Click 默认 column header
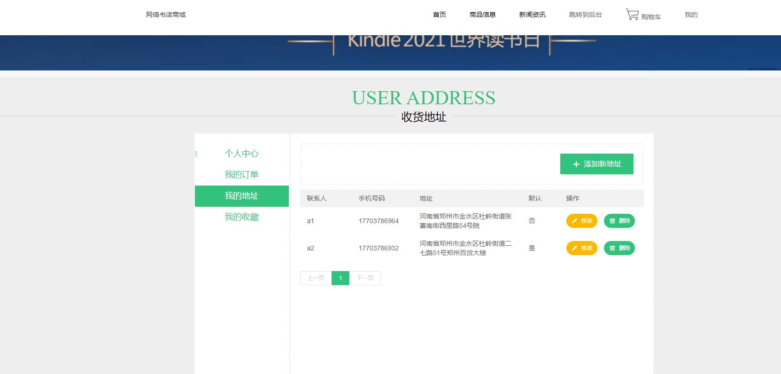This screenshot has width=781, height=374. [x=535, y=198]
